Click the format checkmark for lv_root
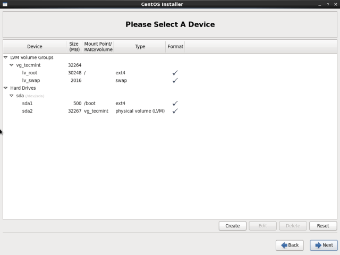 point(175,73)
